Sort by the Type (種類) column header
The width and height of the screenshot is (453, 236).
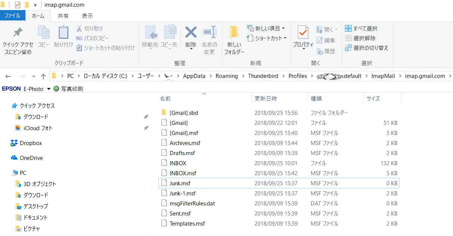coord(336,99)
